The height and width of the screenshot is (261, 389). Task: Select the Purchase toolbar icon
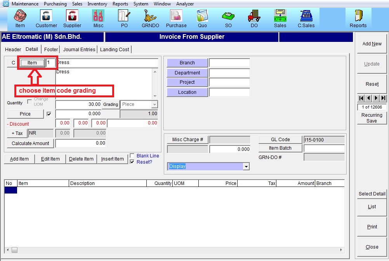(176, 18)
